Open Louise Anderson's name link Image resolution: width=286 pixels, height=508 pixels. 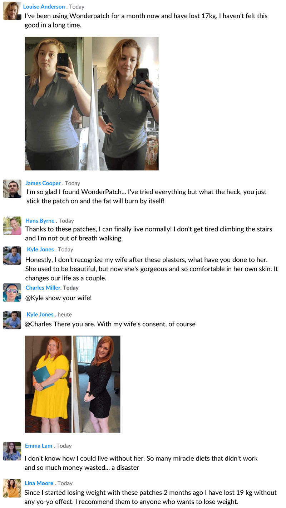point(44,6)
